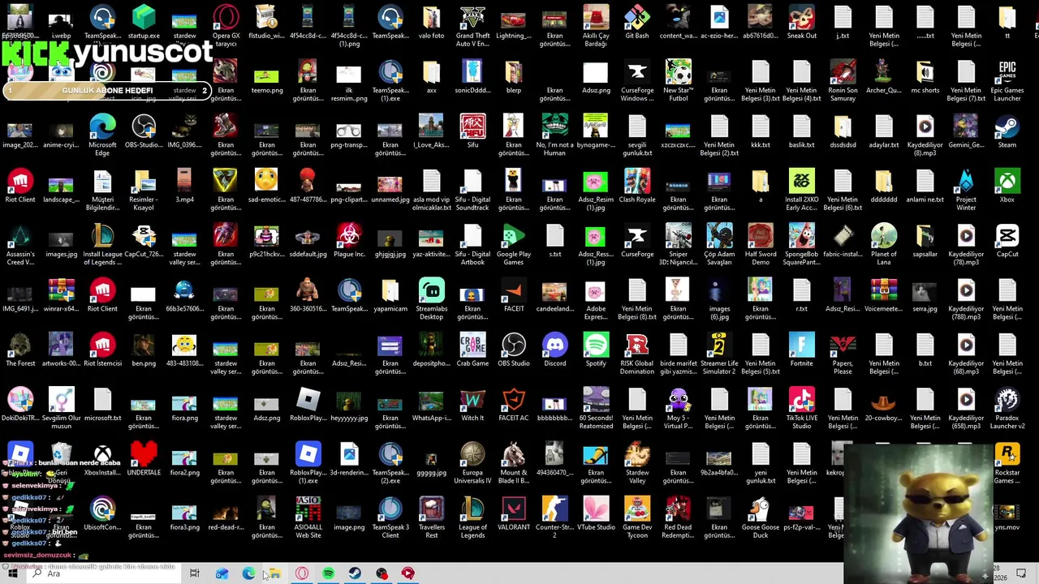Select the Steam desktop shortcut
This screenshot has width=1039, height=584.
[x=1007, y=131]
